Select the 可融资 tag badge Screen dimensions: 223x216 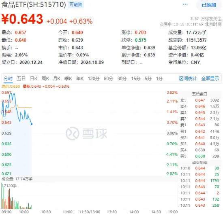tap(76, 5)
